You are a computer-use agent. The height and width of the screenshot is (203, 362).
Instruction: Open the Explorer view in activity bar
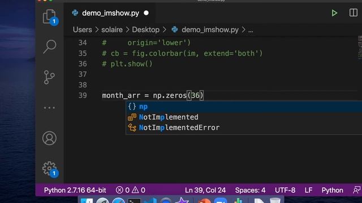tap(49, 16)
